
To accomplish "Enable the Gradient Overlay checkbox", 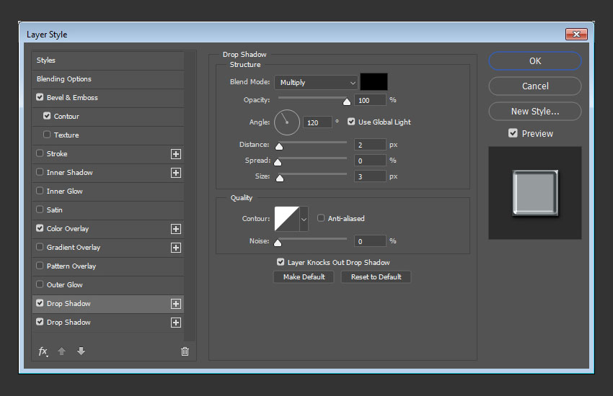I will click(40, 247).
